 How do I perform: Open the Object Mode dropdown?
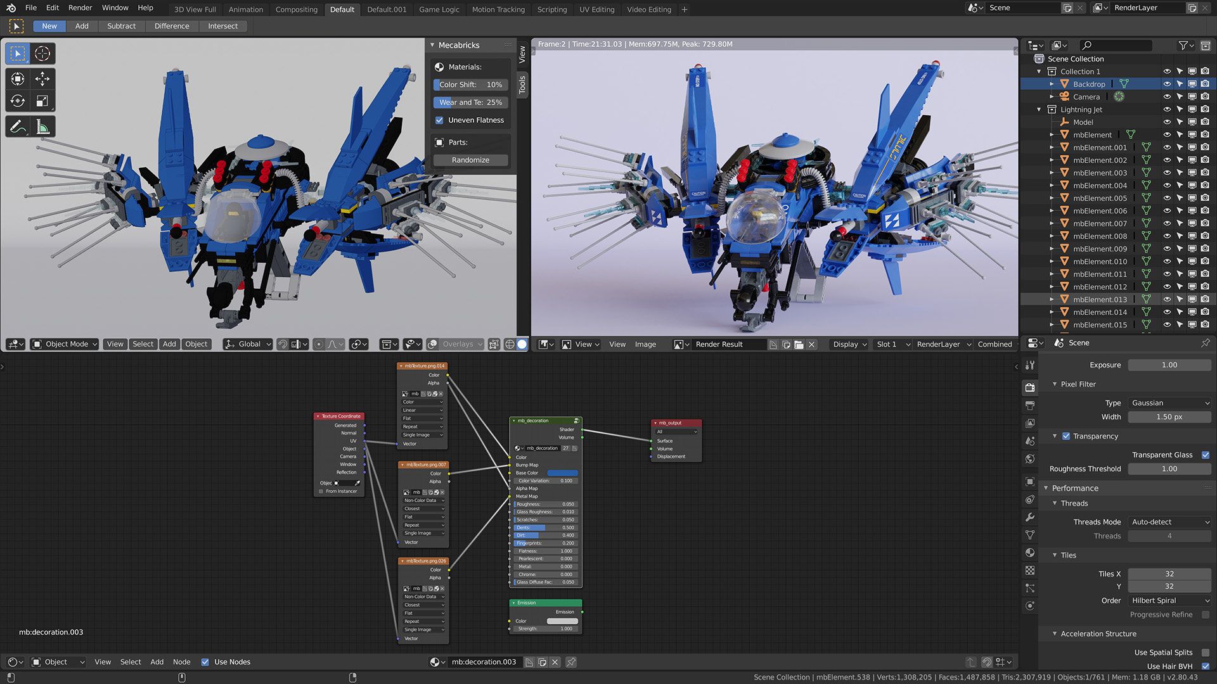coord(65,344)
